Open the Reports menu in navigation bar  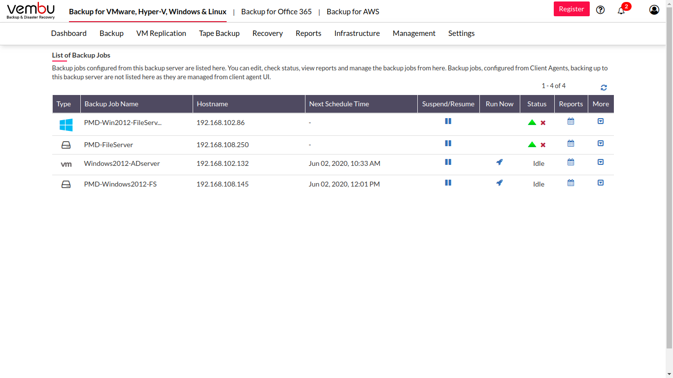click(x=308, y=33)
